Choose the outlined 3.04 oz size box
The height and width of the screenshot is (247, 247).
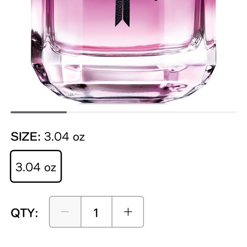click(x=36, y=167)
